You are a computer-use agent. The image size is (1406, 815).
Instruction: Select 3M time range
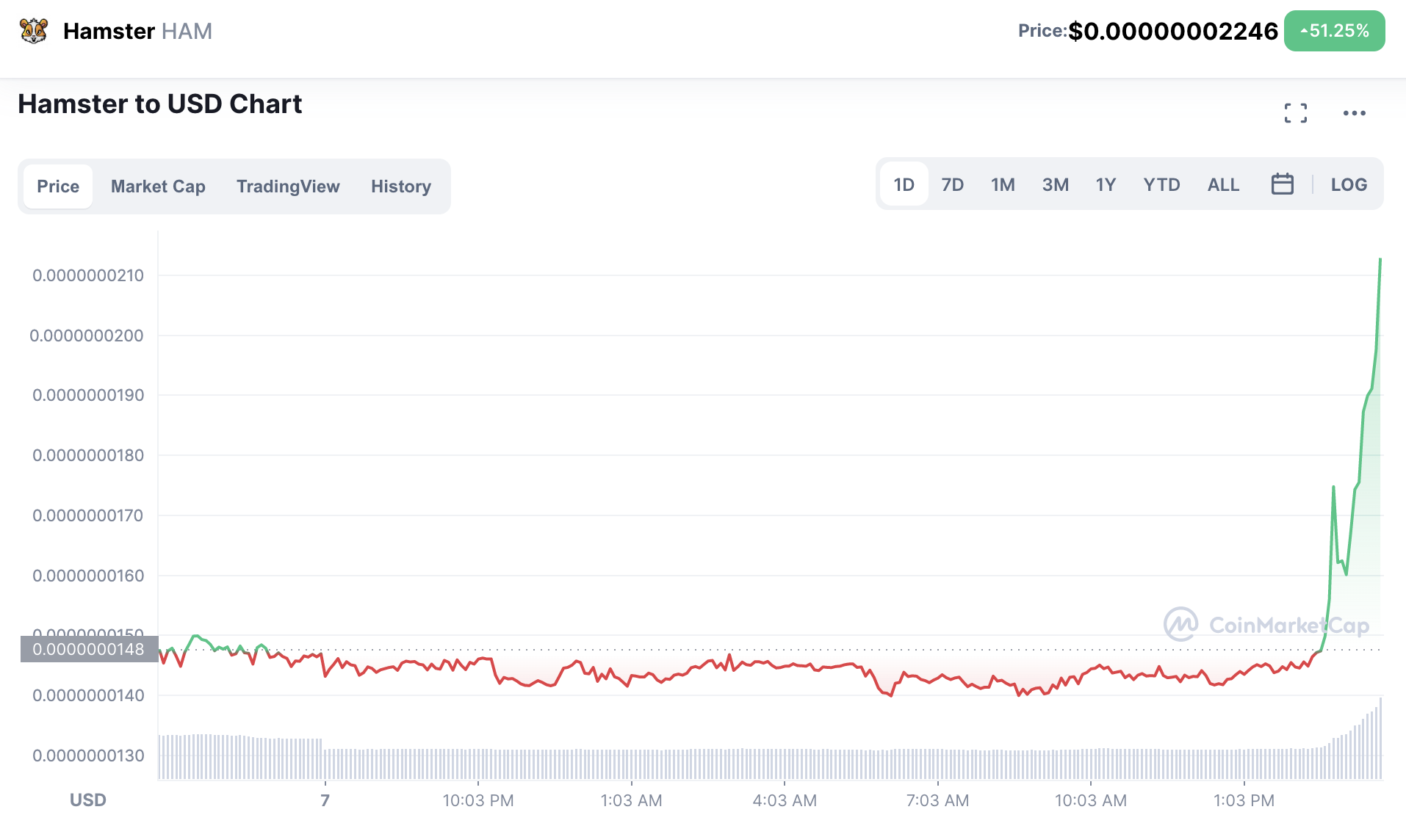tap(1056, 185)
